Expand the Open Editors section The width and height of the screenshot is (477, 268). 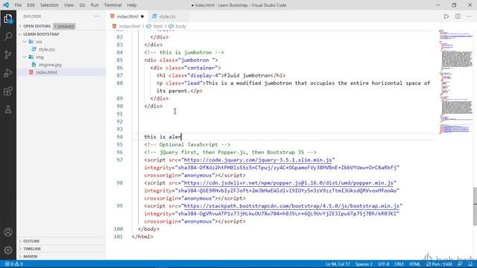coord(37,27)
